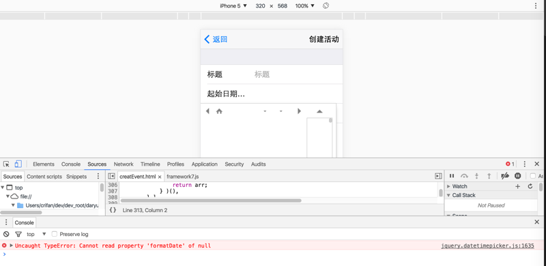The width and height of the screenshot is (546, 266).
Task: Click the time picker up arrow
Action: pyautogui.click(x=319, y=111)
